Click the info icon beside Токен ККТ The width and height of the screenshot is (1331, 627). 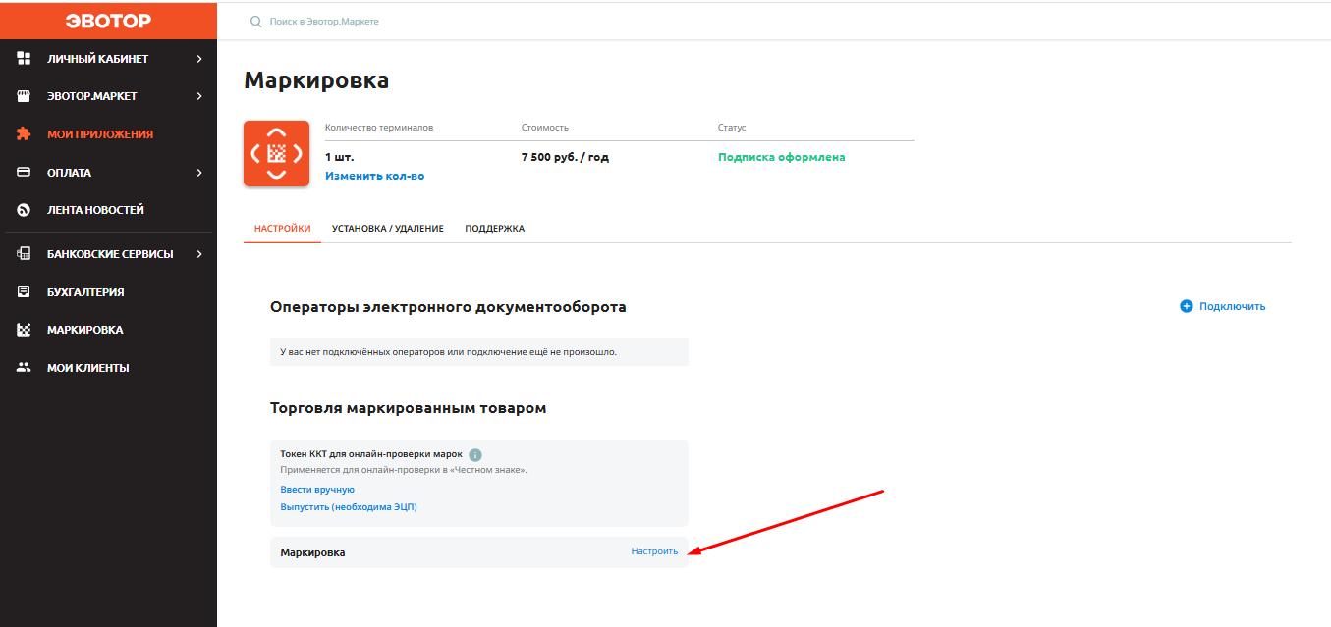pos(475,455)
